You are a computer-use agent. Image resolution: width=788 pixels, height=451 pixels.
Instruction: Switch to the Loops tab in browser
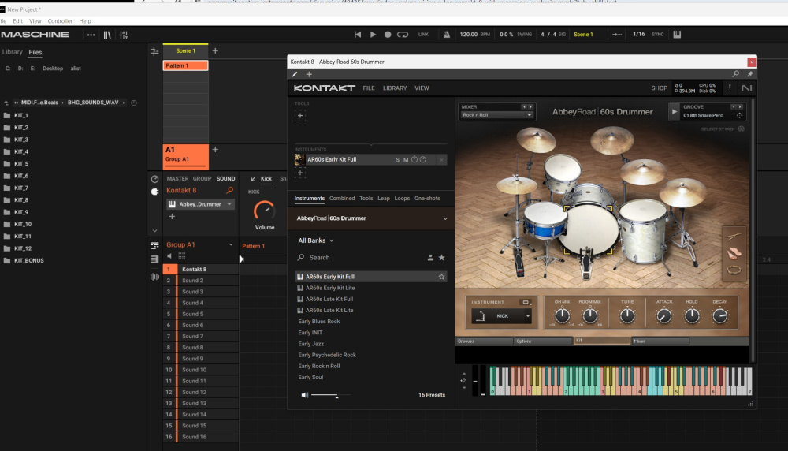[402, 199]
